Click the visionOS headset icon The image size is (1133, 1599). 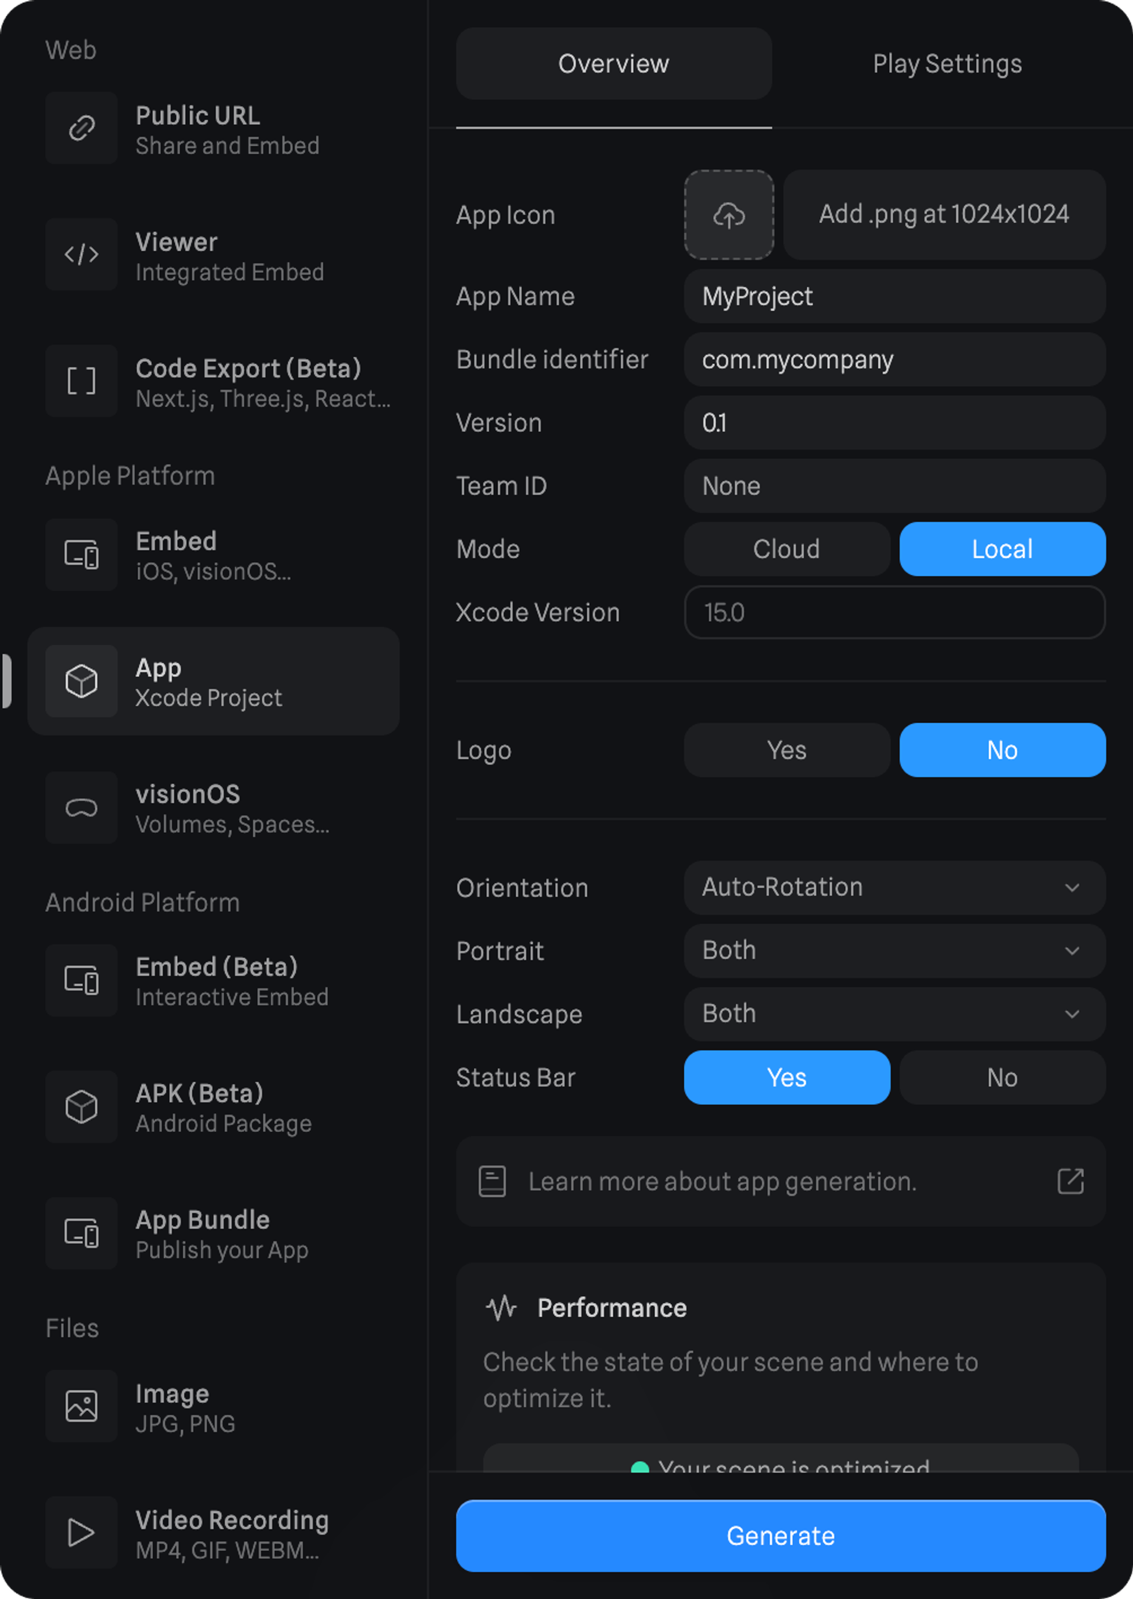point(82,808)
